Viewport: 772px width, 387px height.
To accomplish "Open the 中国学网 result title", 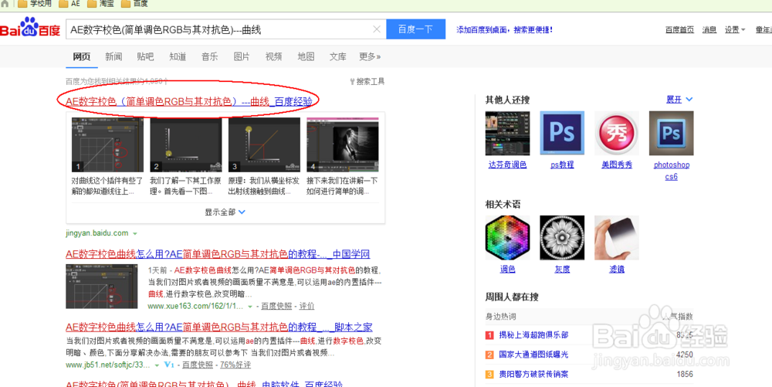I will click(218, 255).
